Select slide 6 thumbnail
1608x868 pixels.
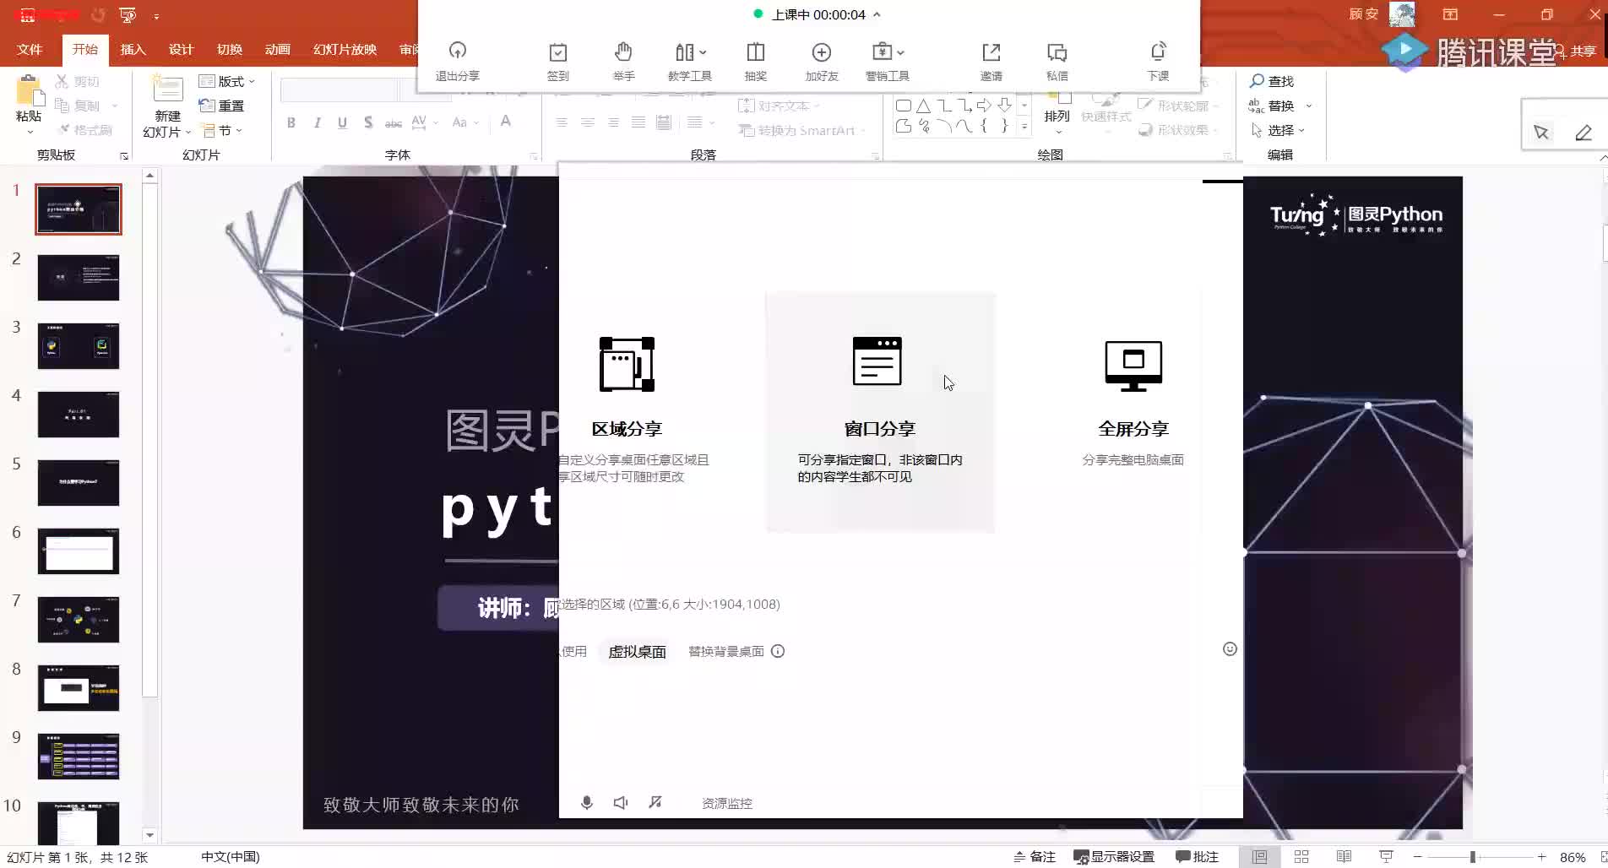point(79,551)
